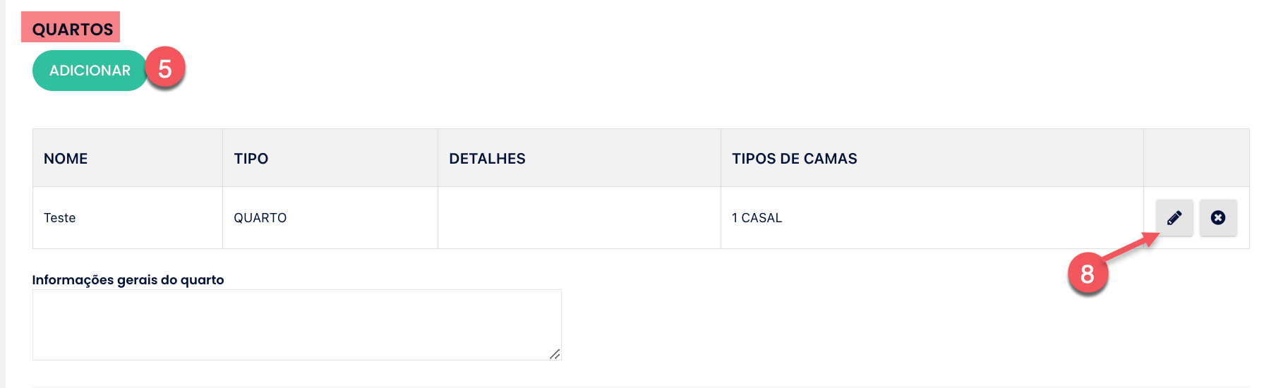Click the empty Detalhes cell in Teste row
Viewport: 1276px width, 388px height.
pyautogui.click(x=579, y=218)
